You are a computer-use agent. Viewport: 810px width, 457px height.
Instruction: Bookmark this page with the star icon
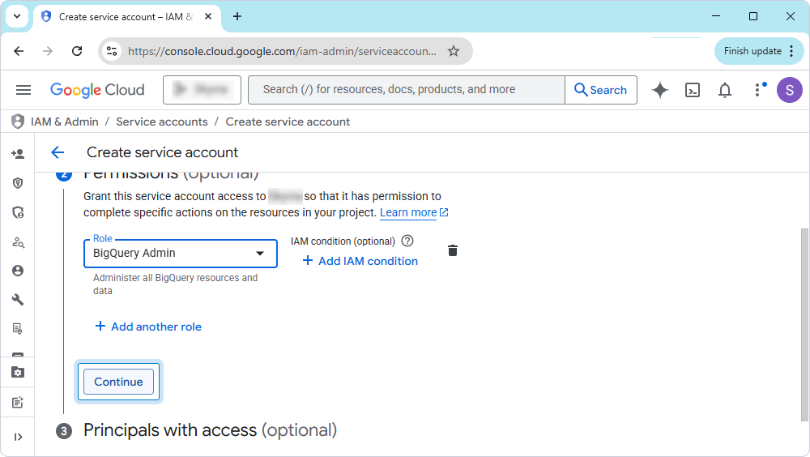(454, 51)
